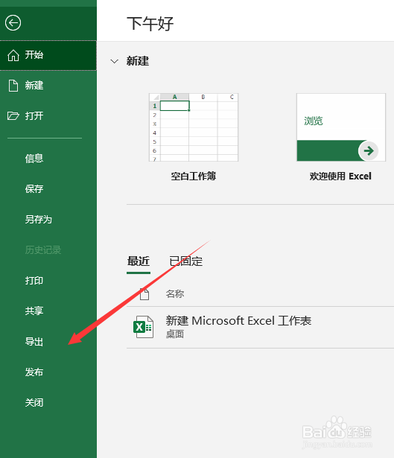394x458 pixels.
Task: Click the document icon in list header
Action: 144,294
